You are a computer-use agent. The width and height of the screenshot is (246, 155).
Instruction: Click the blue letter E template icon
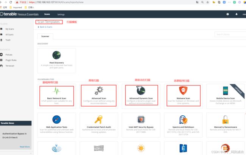point(183,148)
